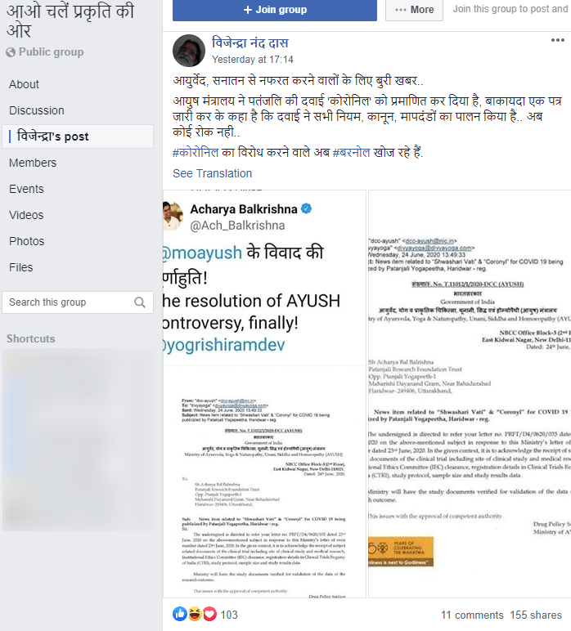View the 11 comments link
Viewport: 571px width, 631px height.
[x=472, y=615]
